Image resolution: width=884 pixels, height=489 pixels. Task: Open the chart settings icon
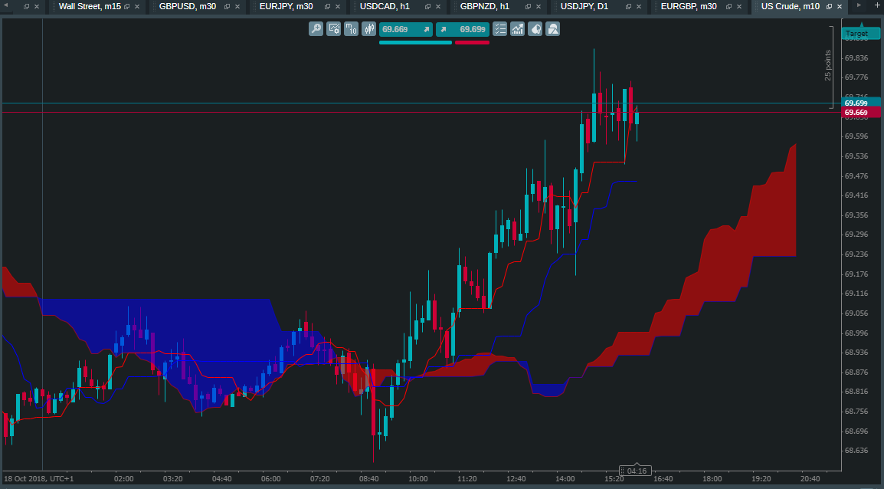(334, 29)
